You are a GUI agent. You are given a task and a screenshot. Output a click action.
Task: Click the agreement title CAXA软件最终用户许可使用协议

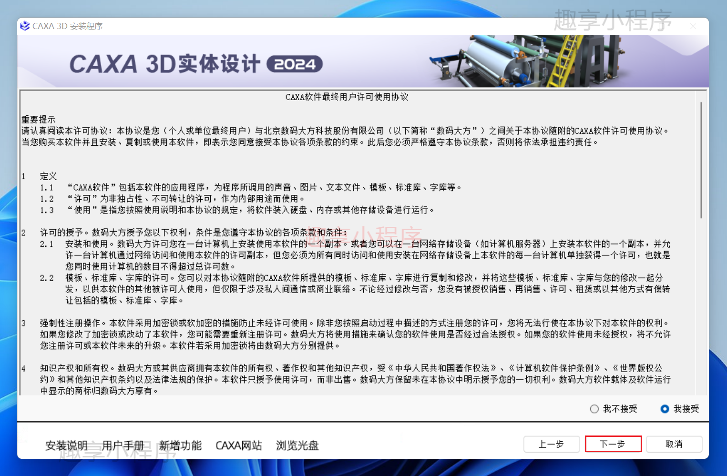click(347, 97)
